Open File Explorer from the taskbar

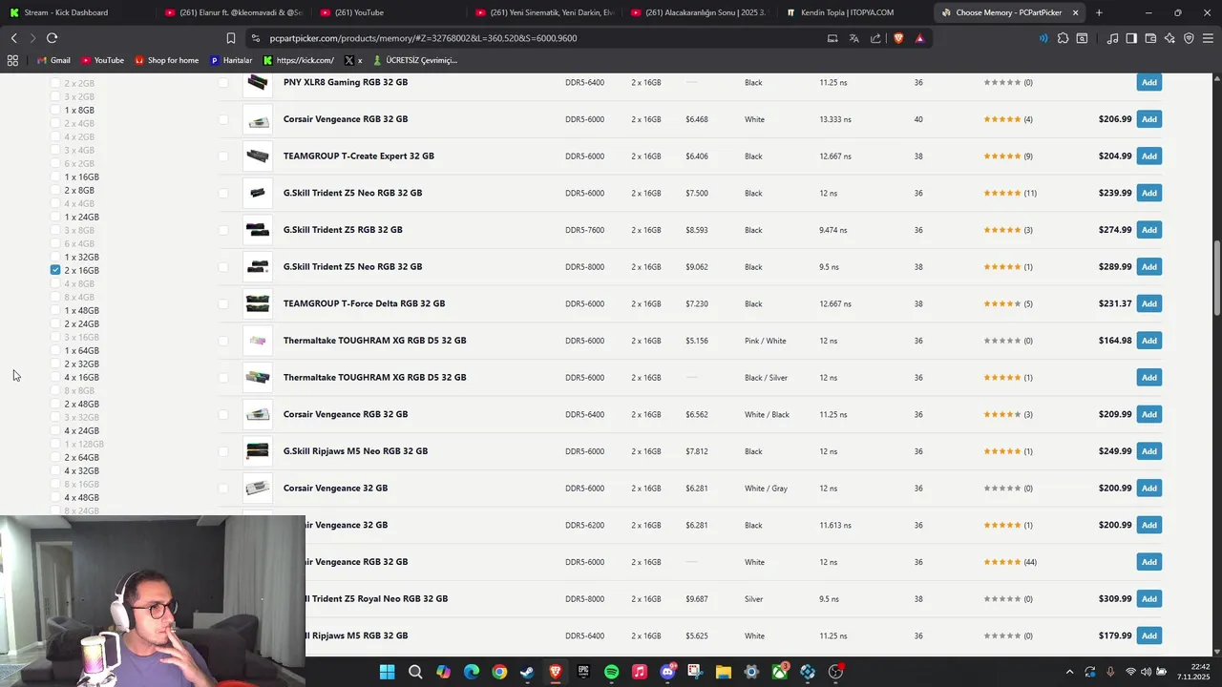tap(724, 672)
